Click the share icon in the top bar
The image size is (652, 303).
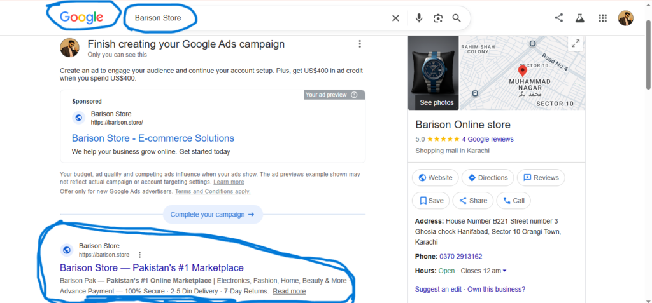(559, 18)
